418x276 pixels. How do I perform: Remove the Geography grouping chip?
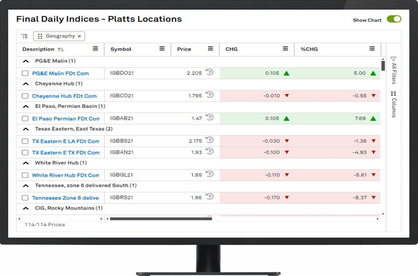79,36
